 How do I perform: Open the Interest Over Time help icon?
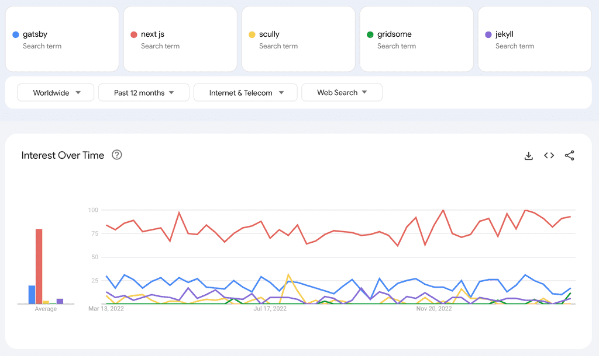pos(117,155)
